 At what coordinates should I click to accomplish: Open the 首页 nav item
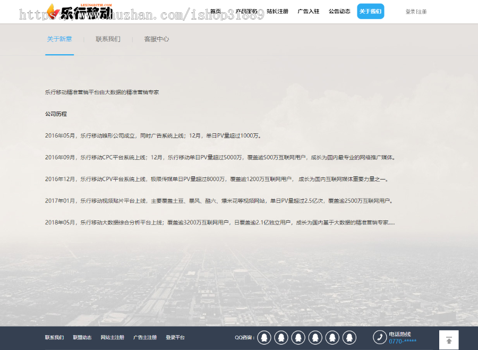click(216, 11)
